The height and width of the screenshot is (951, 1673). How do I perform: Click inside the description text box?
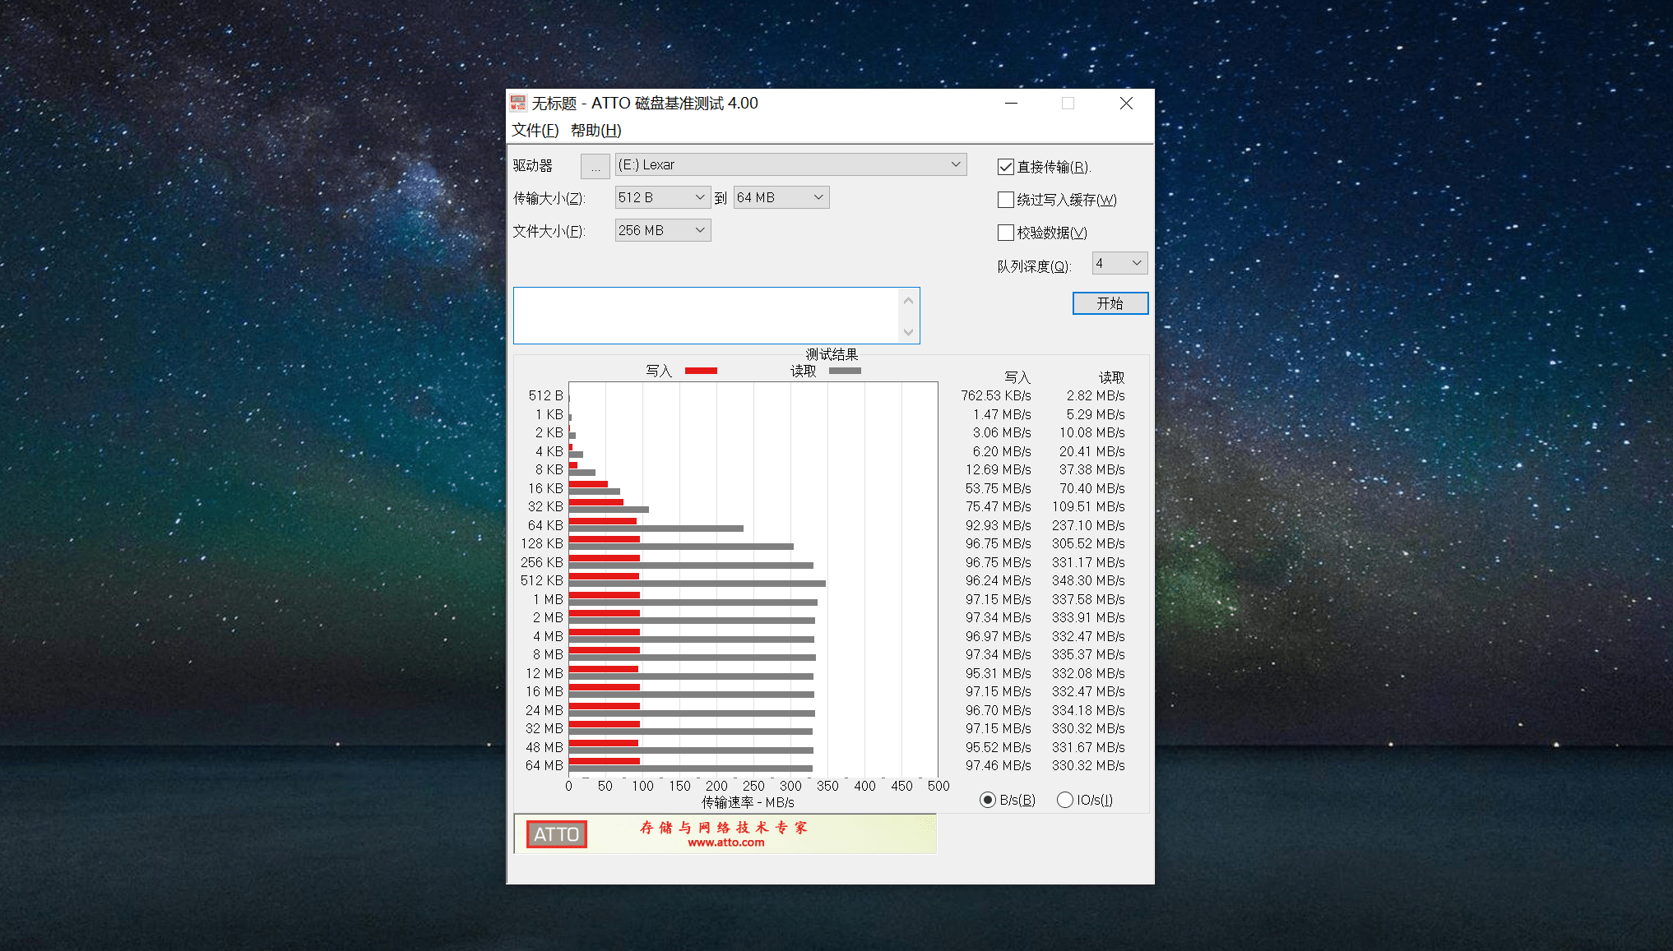pyautogui.click(x=707, y=316)
